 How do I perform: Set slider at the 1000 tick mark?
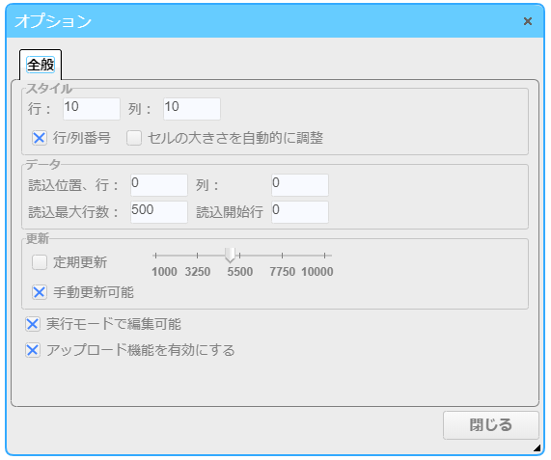(155, 256)
